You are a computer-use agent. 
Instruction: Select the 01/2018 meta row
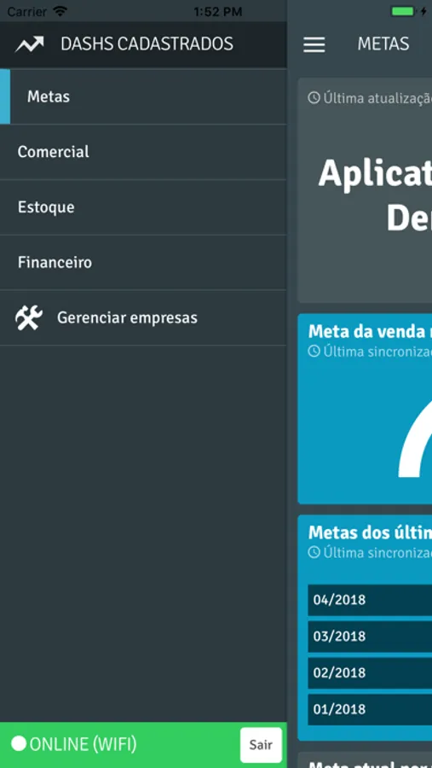tap(370, 709)
